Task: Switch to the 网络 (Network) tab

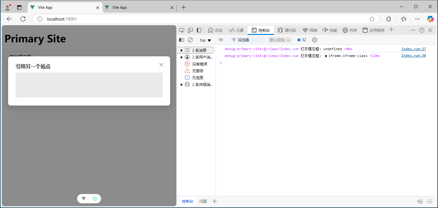Action: (310, 30)
